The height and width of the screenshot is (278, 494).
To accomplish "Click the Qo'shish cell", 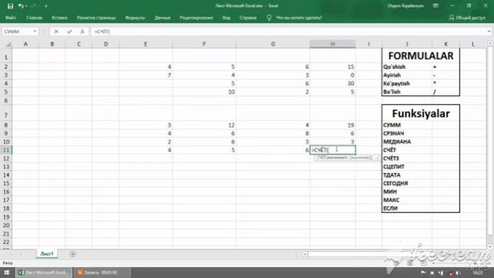I will pyautogui.click(x=407, y=67).
